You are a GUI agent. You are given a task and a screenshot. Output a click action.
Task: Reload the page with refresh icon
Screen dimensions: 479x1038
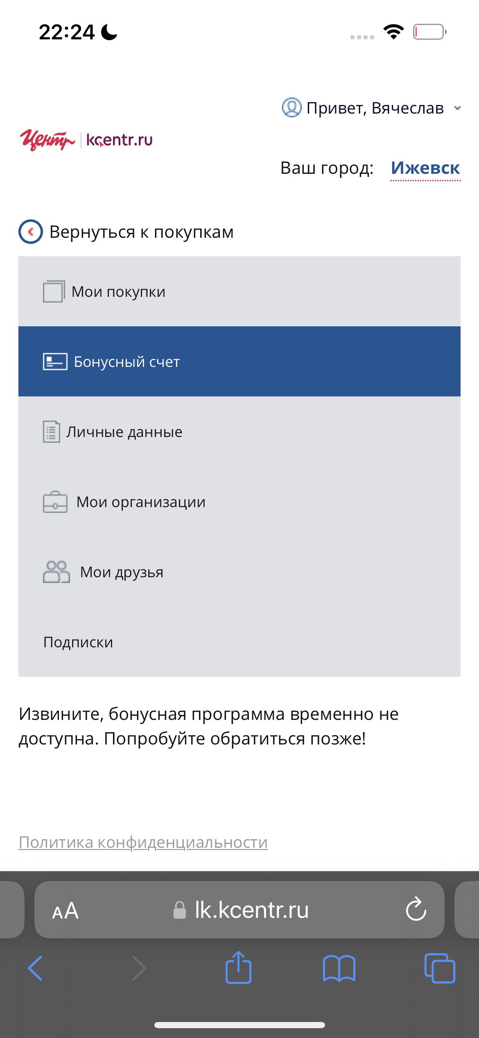coord(416,909)
